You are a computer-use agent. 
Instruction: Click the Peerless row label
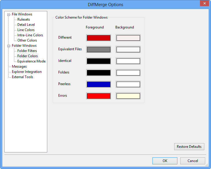click(64, 84)
